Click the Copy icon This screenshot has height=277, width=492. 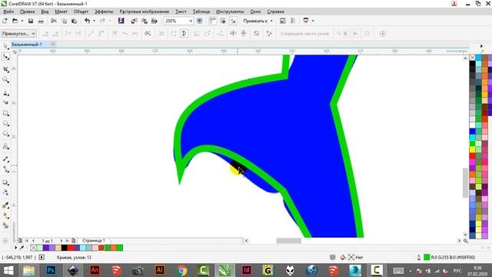64,21
